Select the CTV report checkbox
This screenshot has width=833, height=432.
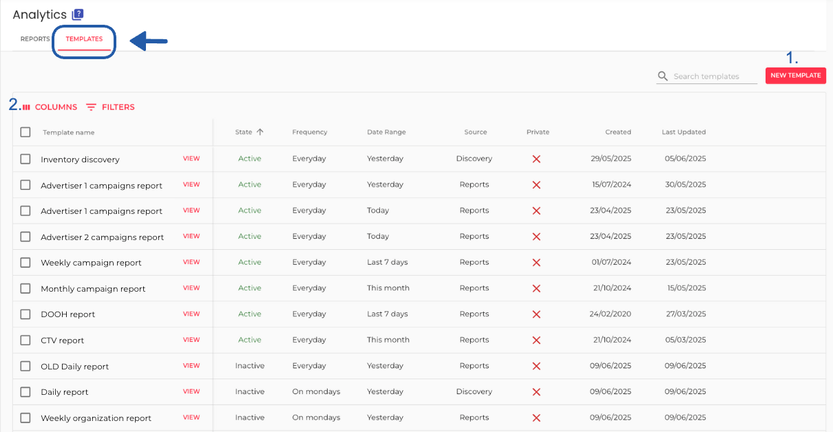(x=25, y=340)
